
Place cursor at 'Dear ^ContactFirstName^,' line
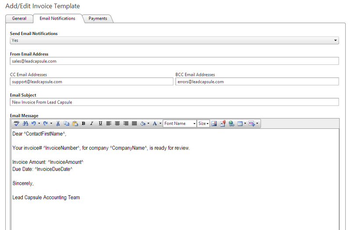(x=39, y=134)
